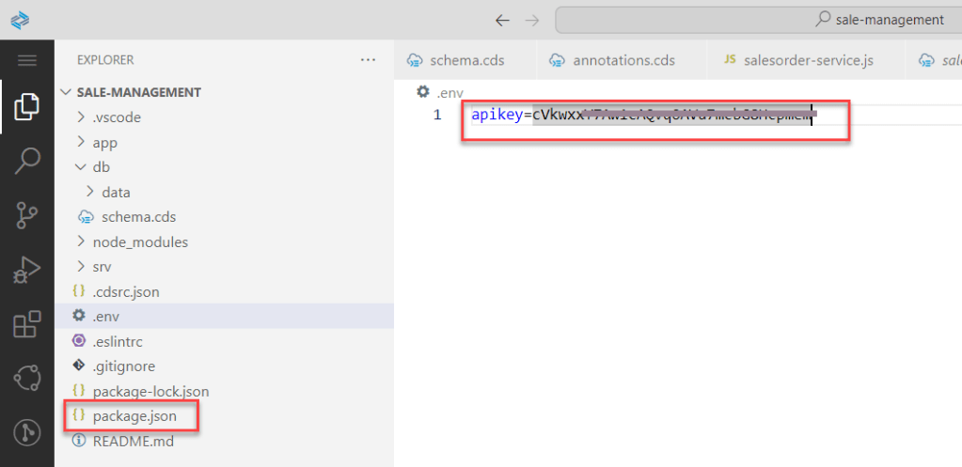Click the hamburger menu icon

point(26,60)
